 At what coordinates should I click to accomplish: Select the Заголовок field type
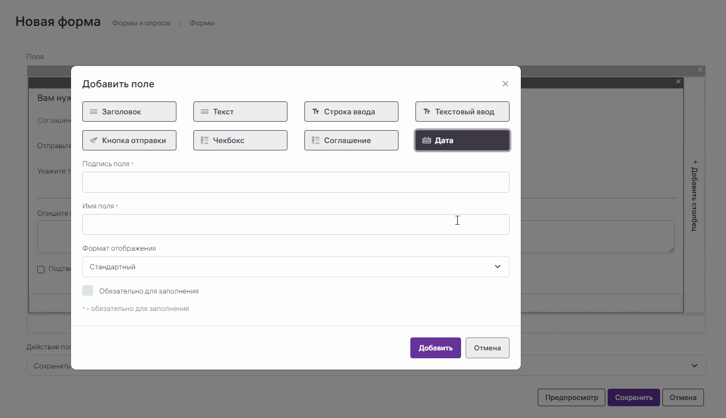point(129,112)
